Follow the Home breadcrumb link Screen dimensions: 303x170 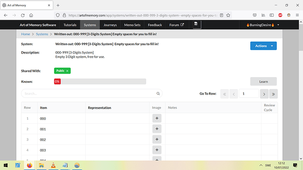pyautogui.click(x=25, y=34)
